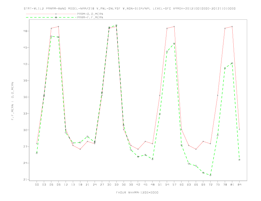This screenshot has width=261, height=201.
Task: Click x-axis forecast hour label 84
Action: coord(239,185)
